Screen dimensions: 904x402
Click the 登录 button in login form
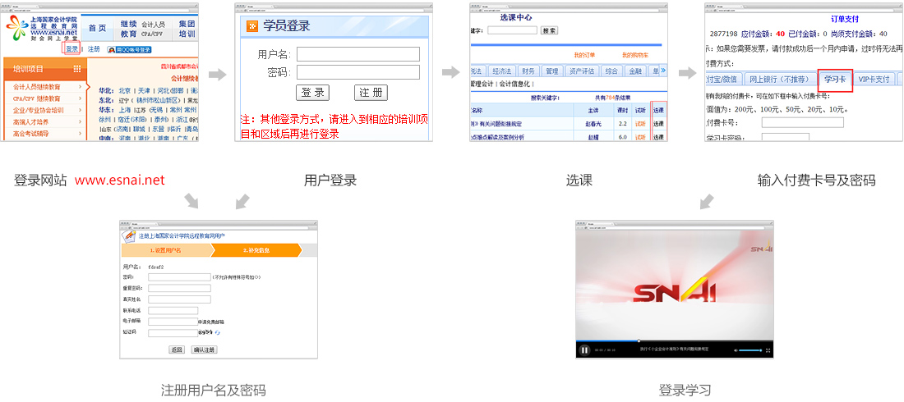pyautogui.click(x=312, y=93)
